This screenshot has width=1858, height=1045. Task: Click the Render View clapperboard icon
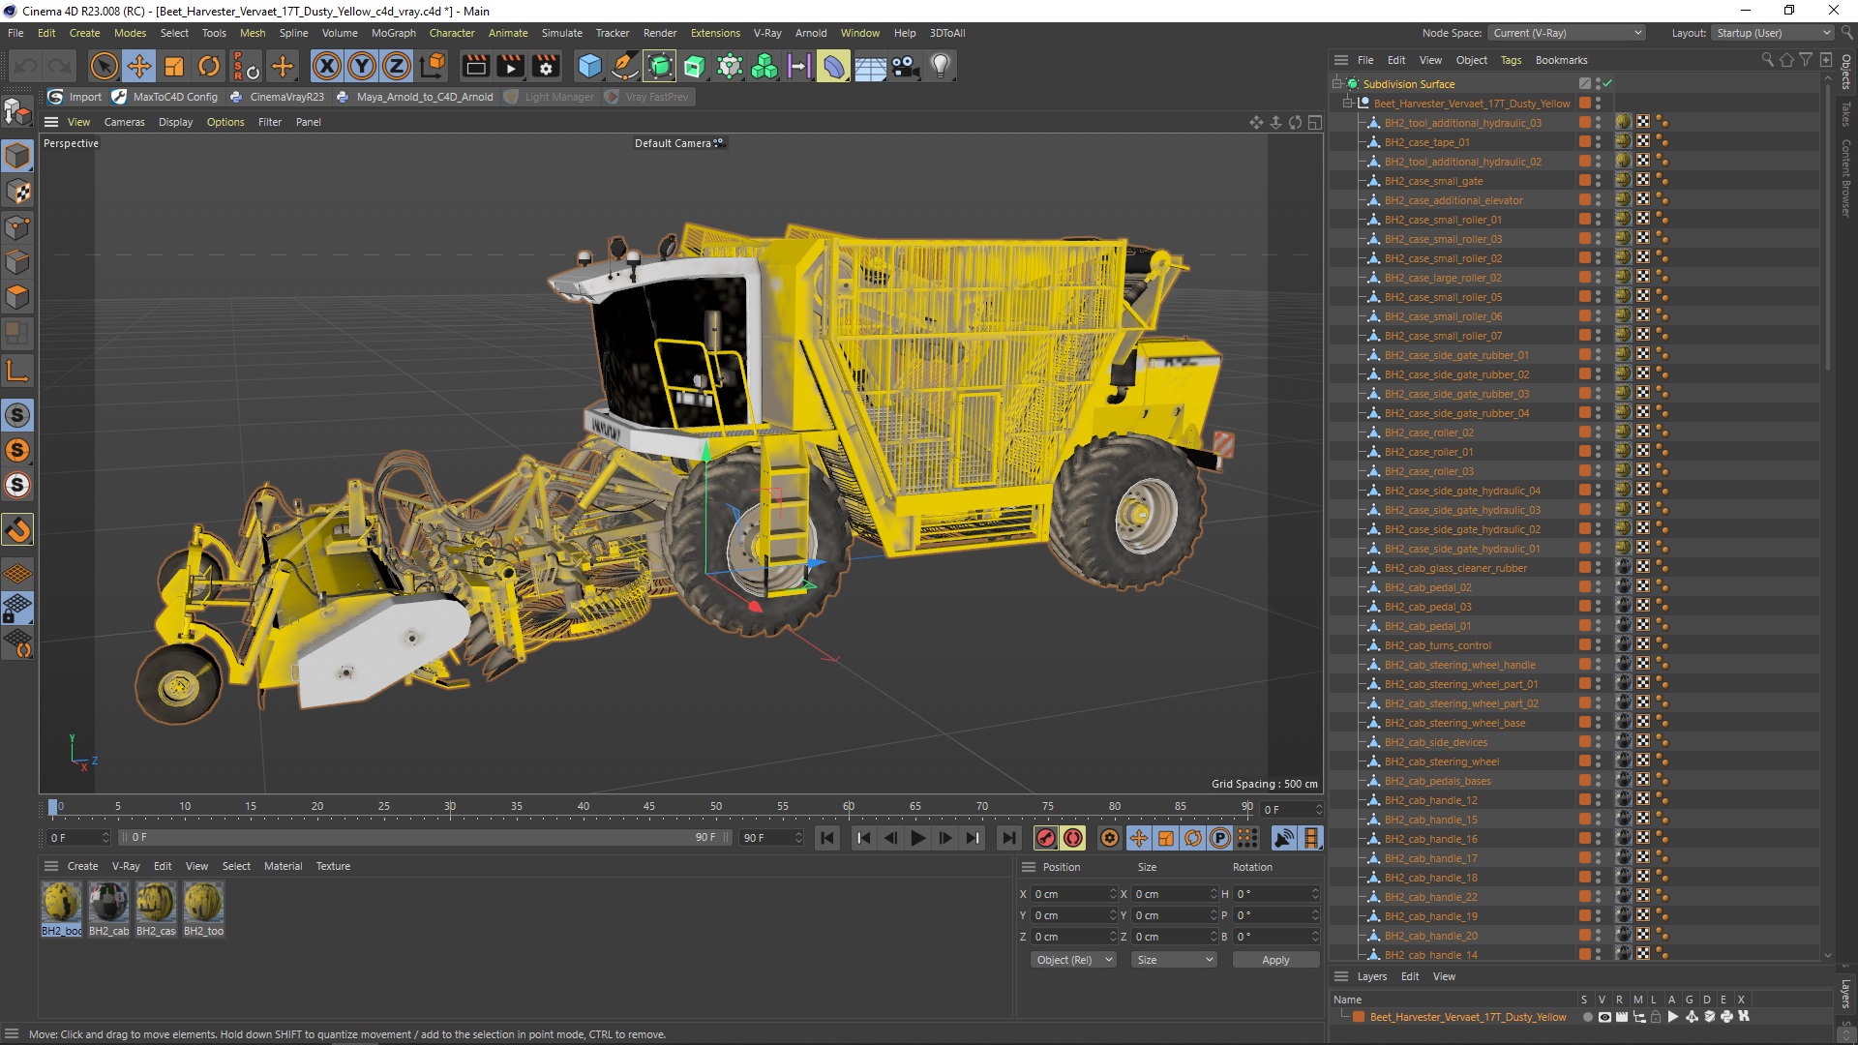point(475,66)
